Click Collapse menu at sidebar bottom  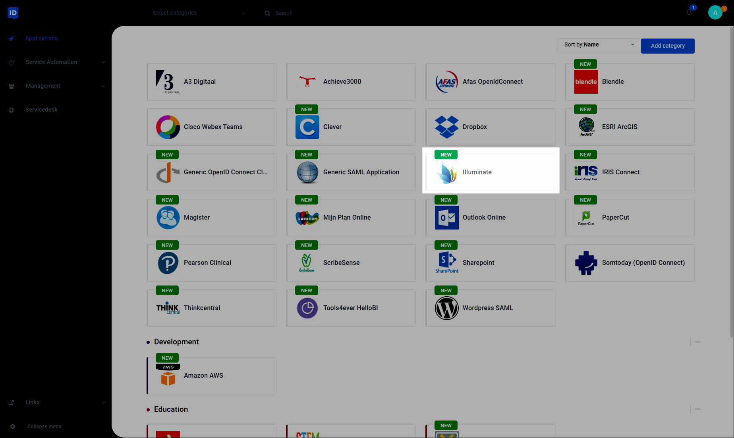44,426
